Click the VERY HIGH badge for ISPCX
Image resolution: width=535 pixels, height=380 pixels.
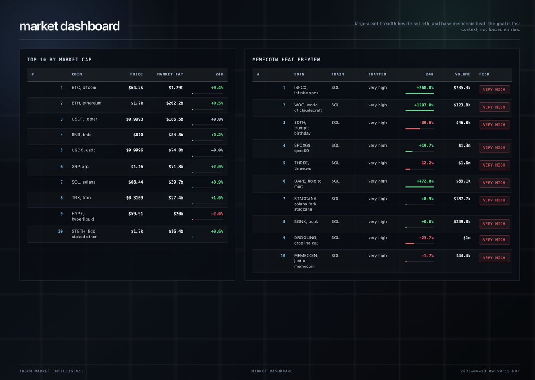[x=494, y=90]
